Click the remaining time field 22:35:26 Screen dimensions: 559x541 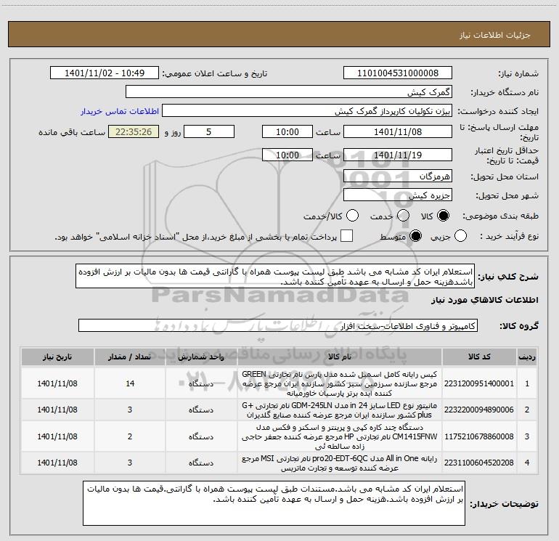[x=134, y=131]
